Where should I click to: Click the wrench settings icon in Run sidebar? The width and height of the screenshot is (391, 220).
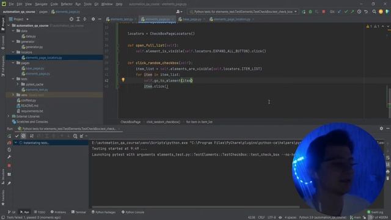[9, 157]
